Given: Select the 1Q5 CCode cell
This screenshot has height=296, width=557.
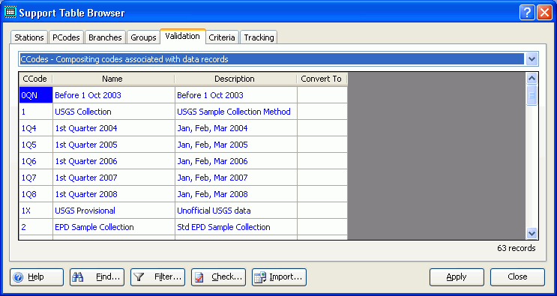Looking at the screenshot, I should pyautogui.click(x=36, y=145).
